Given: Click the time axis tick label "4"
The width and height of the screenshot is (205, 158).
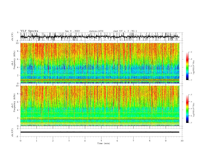Looking at the screenshot, I should coord(85,141).
